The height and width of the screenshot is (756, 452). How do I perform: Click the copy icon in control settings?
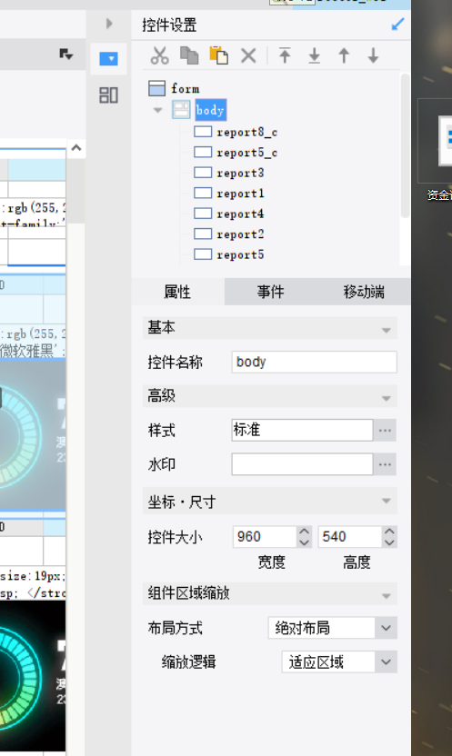(189, 55)
